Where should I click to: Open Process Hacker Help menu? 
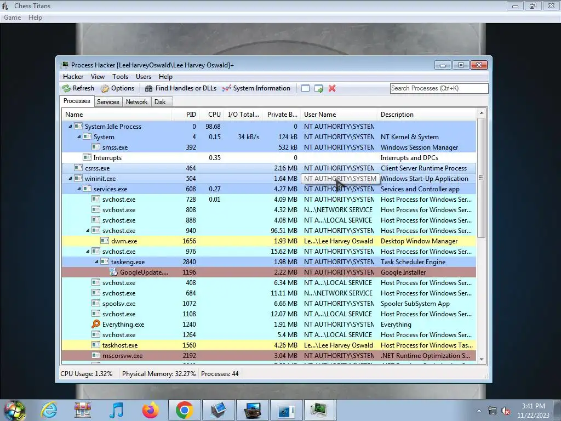(x=165, y=77)
